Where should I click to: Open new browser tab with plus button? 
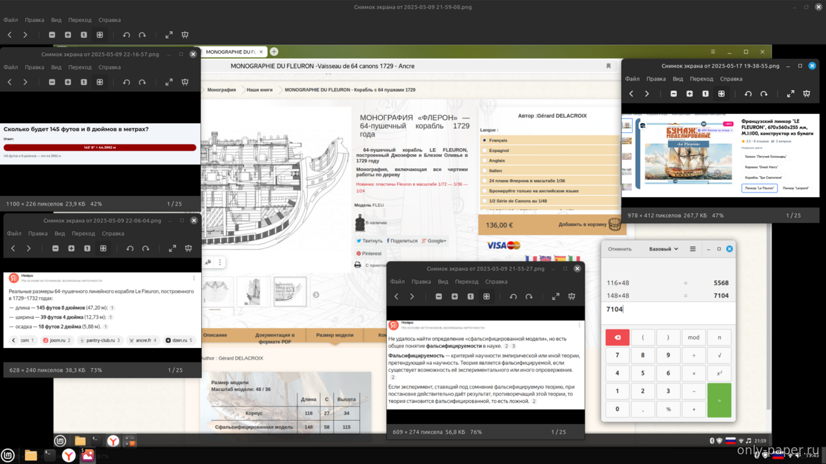point(274,52)
